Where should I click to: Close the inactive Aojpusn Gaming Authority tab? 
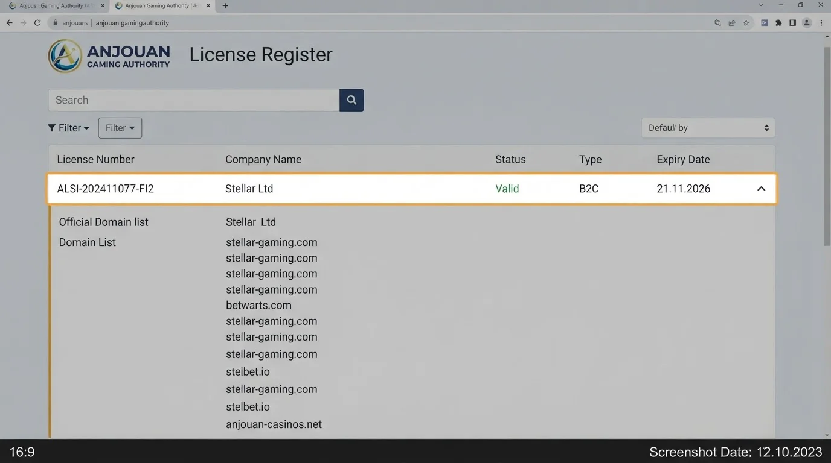point(102,6)
